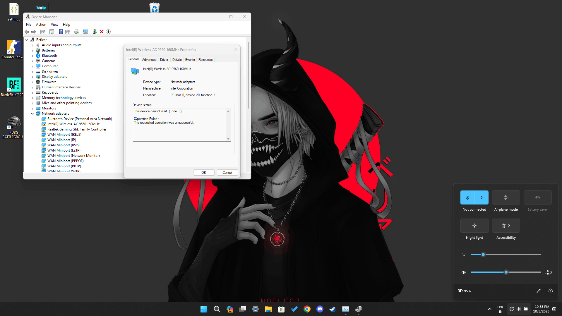
Task: Click the Properties icon on the toolbar
Action: 52,32
